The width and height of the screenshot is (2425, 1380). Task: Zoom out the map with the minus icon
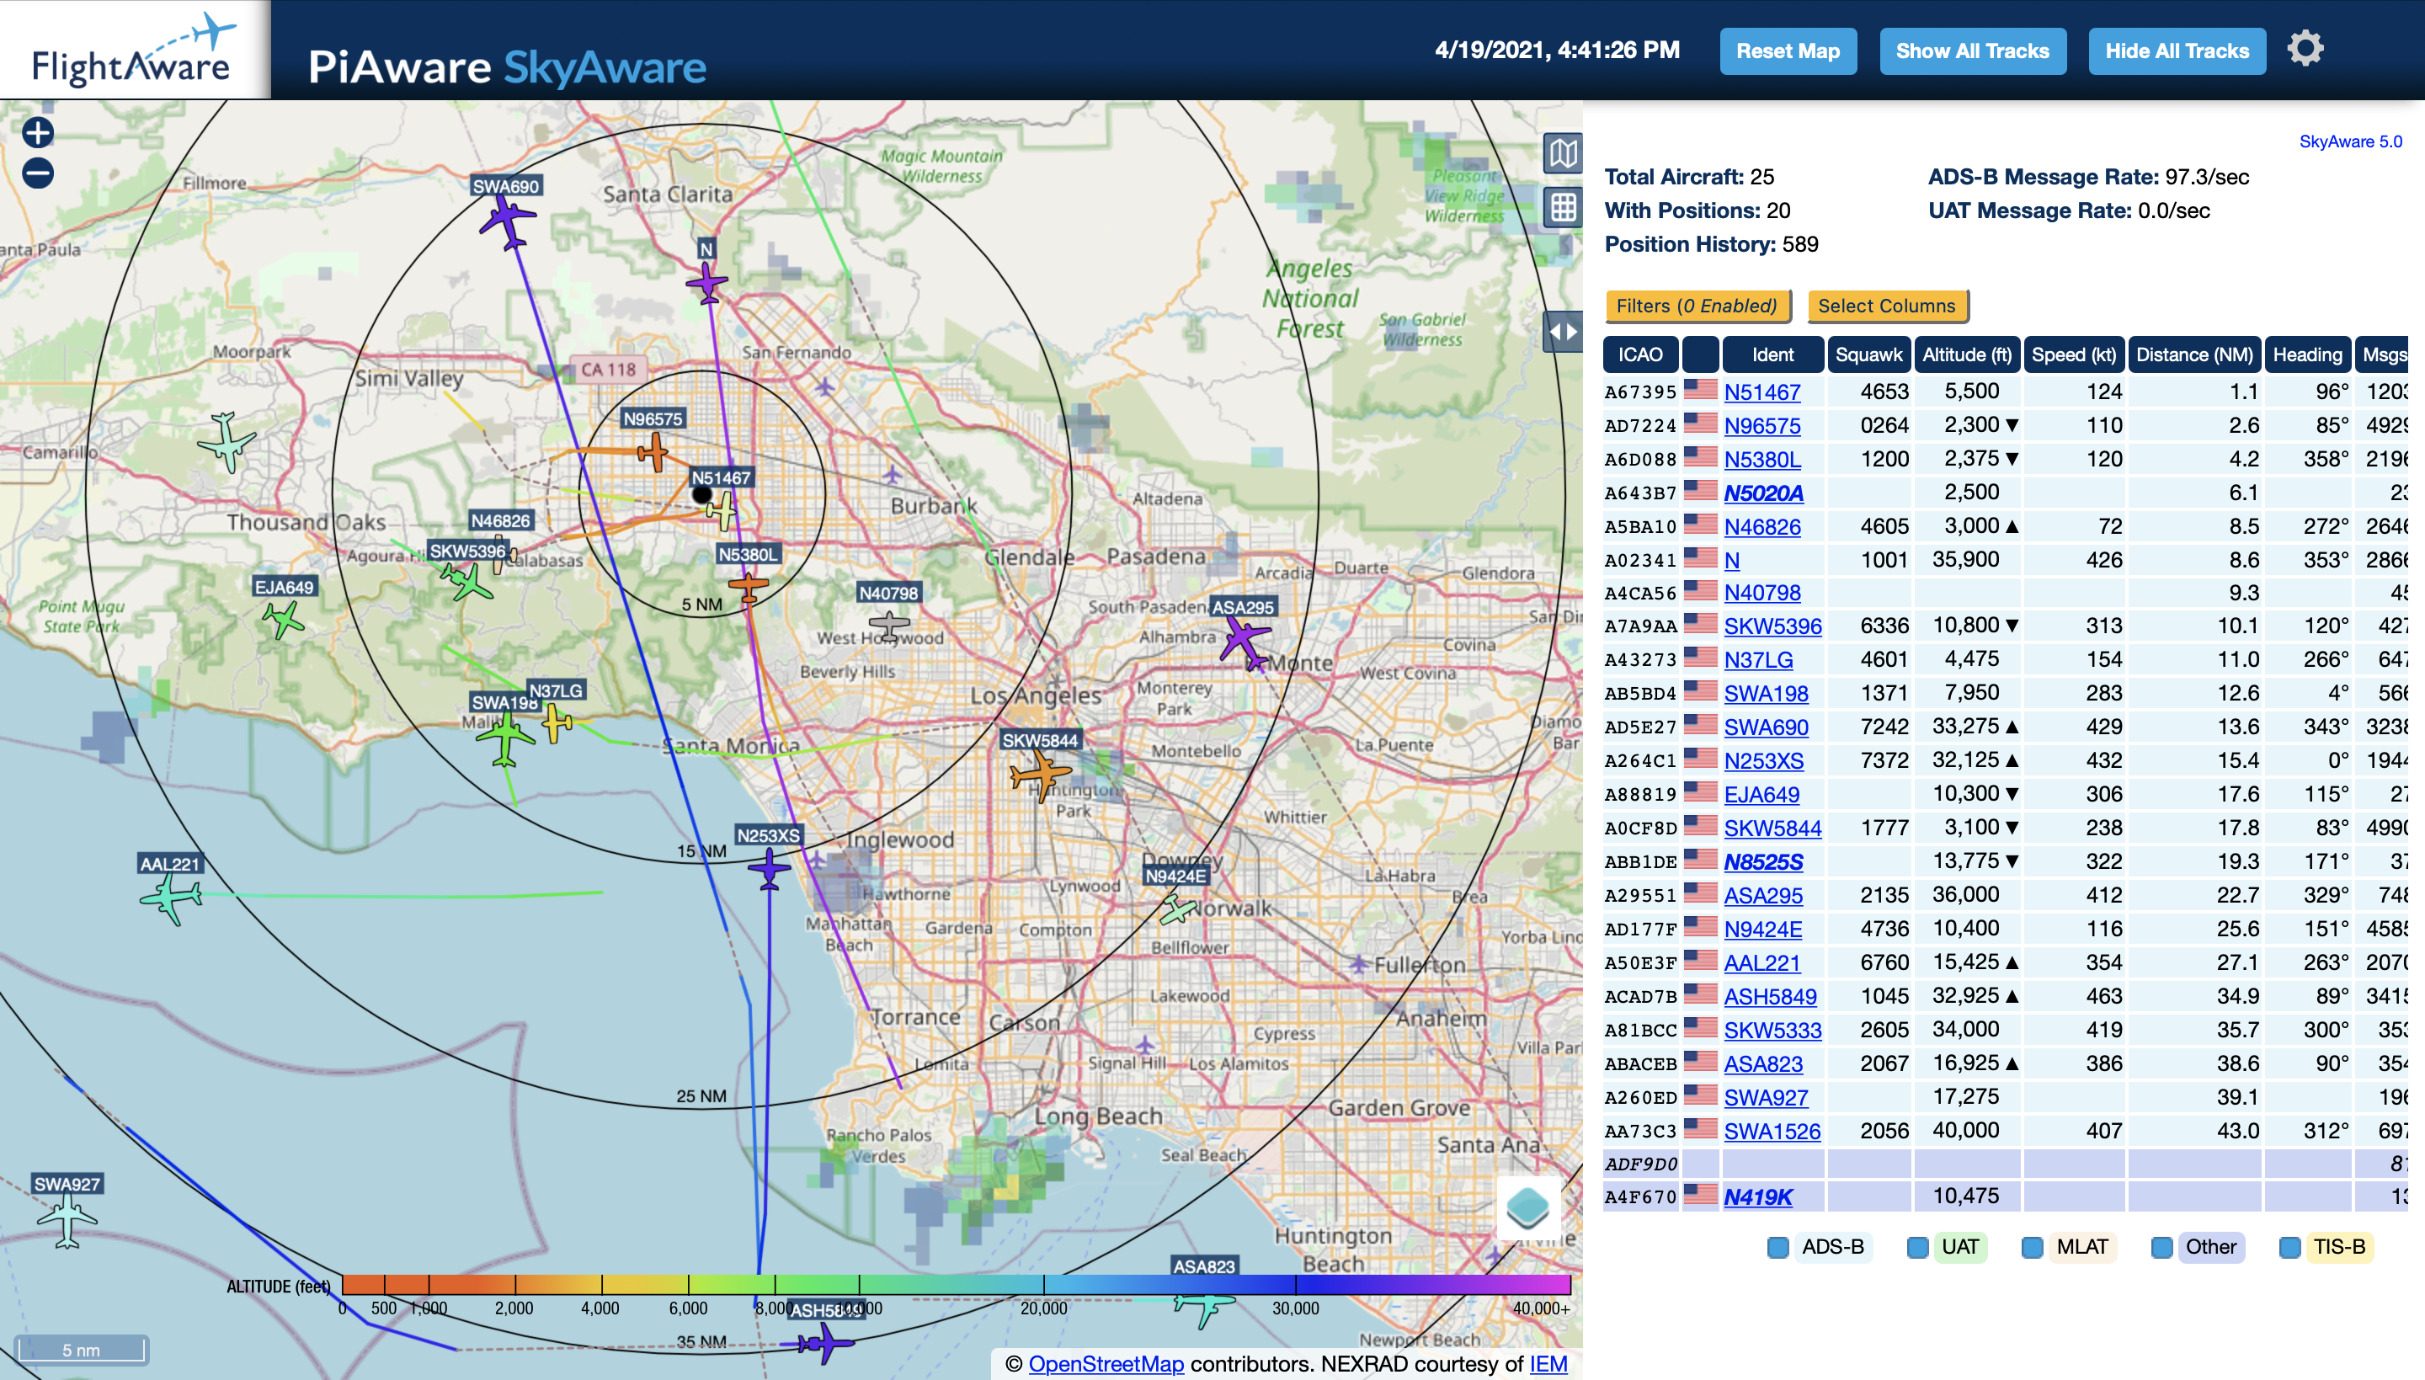click(x=38, y=173)
